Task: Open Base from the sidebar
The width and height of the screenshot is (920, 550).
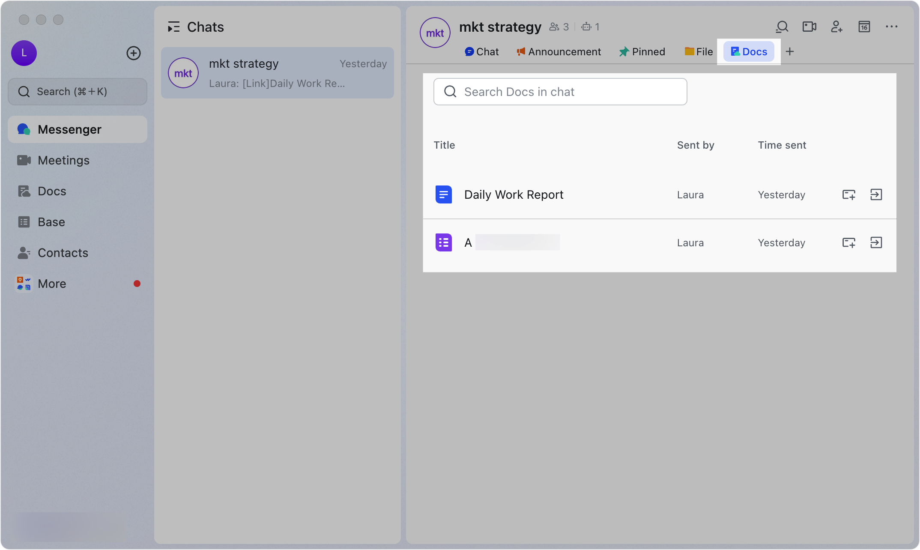Action: tap(51, 222)
